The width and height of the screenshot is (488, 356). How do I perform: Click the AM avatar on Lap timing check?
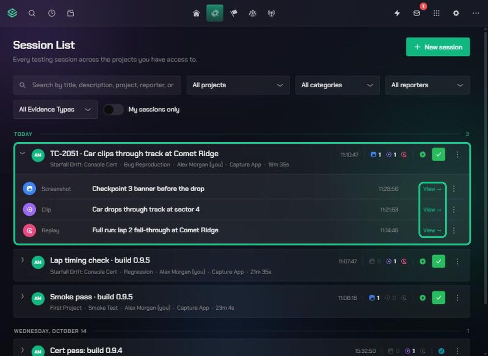pos(38,262)
